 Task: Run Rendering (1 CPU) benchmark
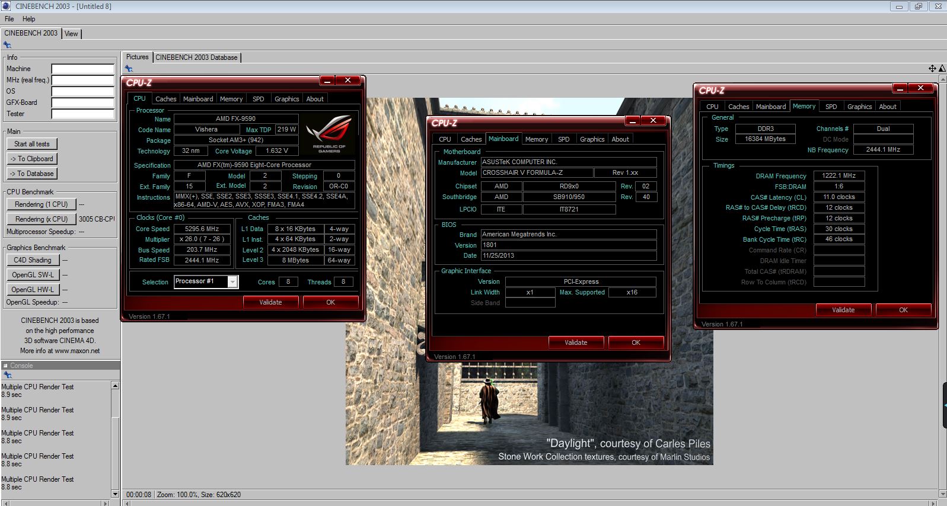pyautogui.click(x=42, y=204)
